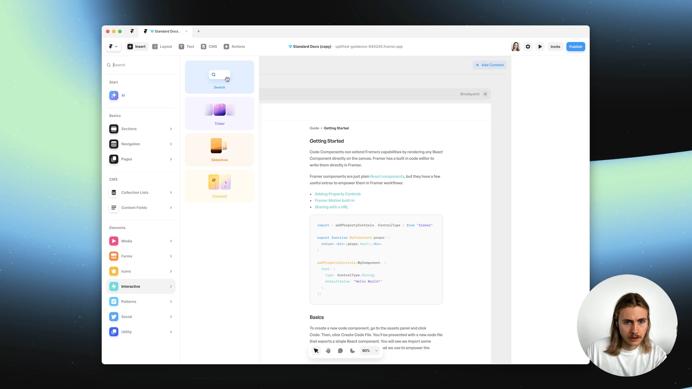Select the comment tool in bottom toolbar
692x389 pixels.
[340, 350]
